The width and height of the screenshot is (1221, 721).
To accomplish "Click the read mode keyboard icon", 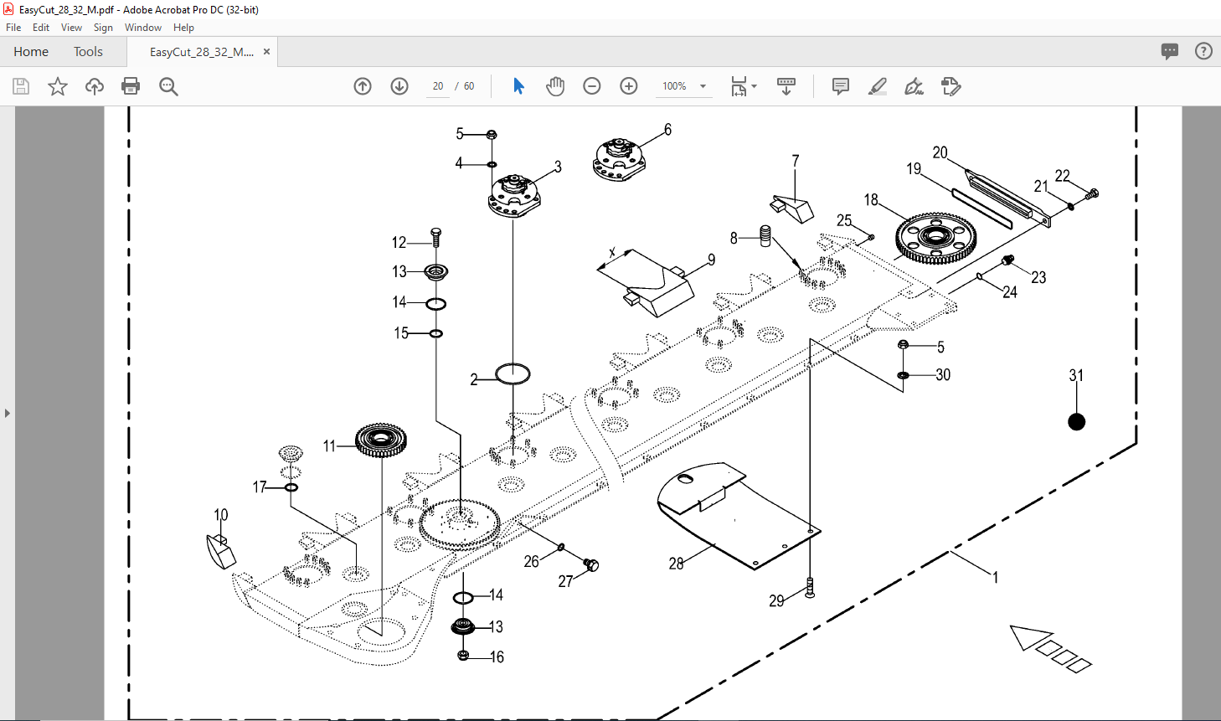I will [x=786, y=86].
